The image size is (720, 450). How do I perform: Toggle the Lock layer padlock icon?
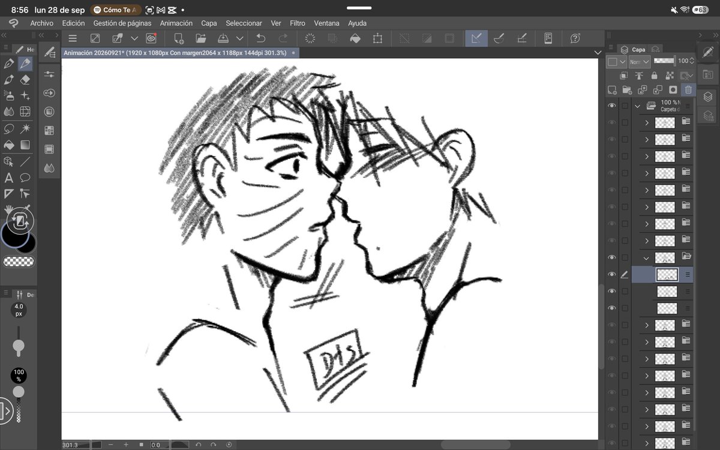pyautogui.click(x=654, y=76)
